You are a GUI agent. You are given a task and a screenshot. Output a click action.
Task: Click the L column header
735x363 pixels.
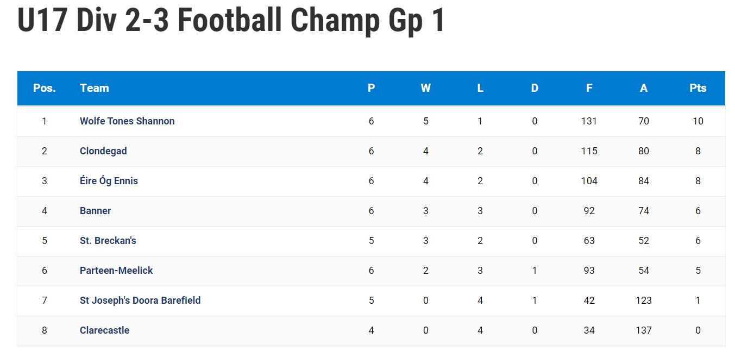pos(480,88)
